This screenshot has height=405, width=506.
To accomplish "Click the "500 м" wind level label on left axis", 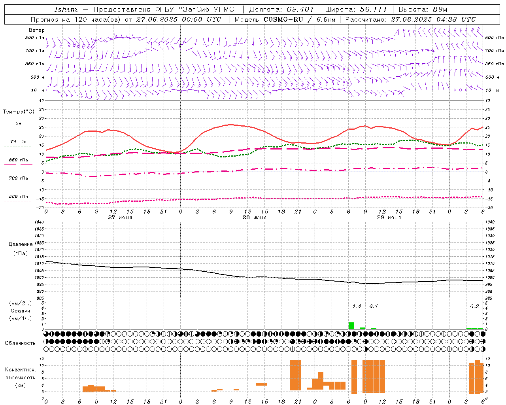I will (x=38, y=77).
